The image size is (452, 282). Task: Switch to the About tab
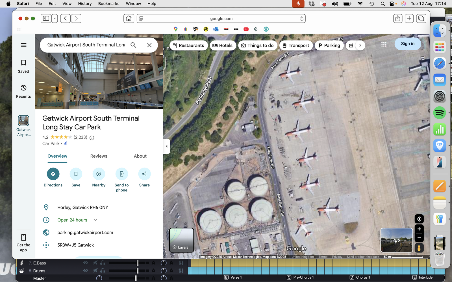(x=140, y=156)
